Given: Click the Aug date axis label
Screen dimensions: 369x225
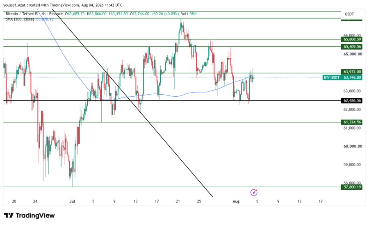Looking at the screenshot, I should click(x=236, y=202).
